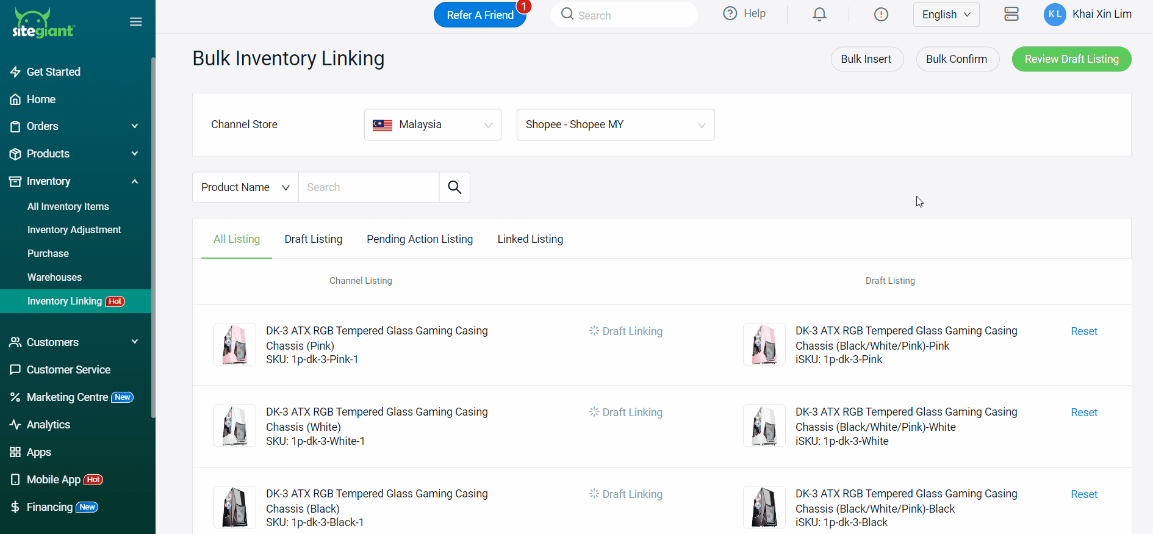This screenshot has height=534, width=1153.
Task: Click the Review Draft Listing button
Action: point(1071,59)
